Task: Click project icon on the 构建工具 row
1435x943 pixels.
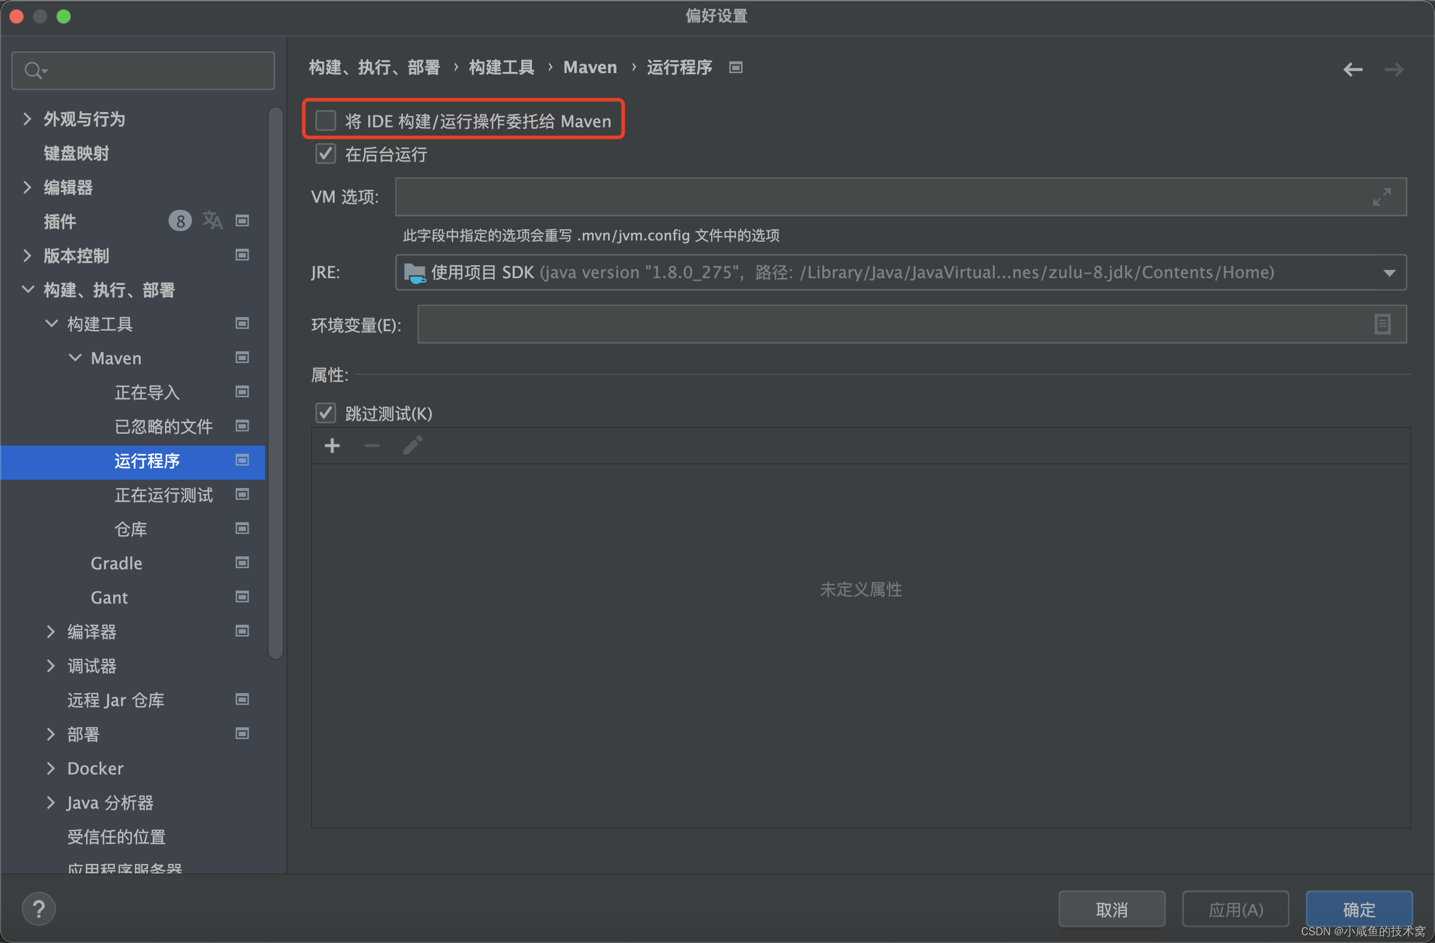Action: point(242,324)
